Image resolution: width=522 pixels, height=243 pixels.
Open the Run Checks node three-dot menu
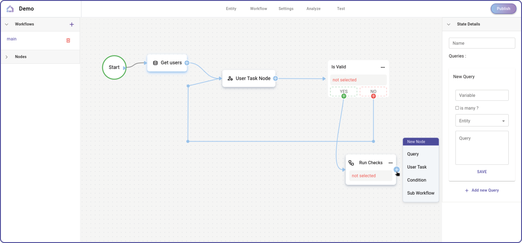390,163
